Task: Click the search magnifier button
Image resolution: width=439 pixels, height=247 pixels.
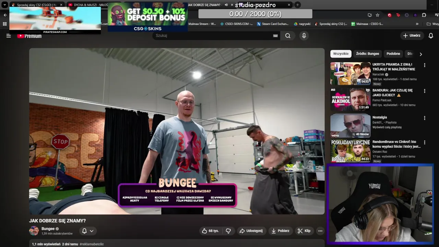Action: 288,36
